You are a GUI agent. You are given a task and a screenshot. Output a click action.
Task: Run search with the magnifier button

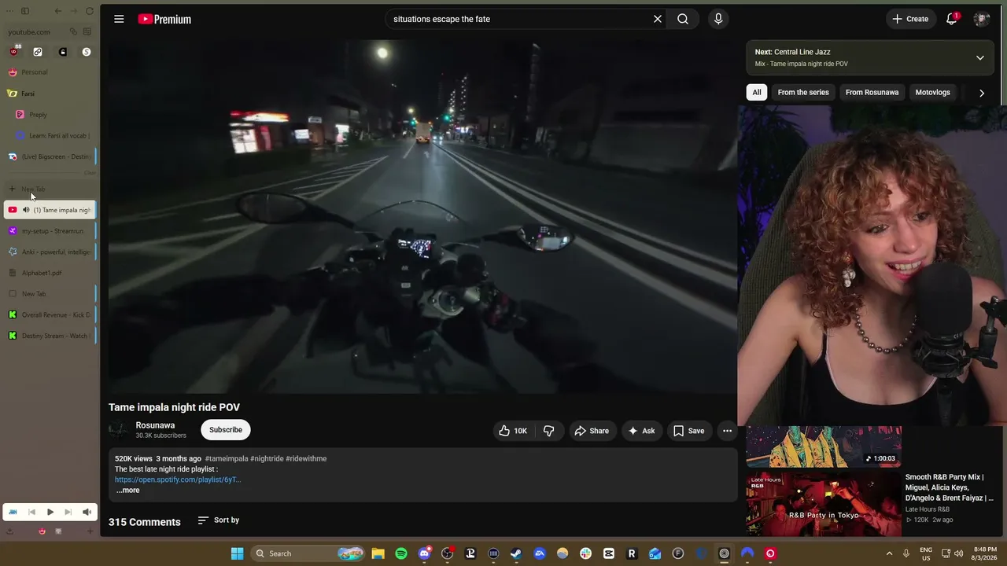click(683, 19)
